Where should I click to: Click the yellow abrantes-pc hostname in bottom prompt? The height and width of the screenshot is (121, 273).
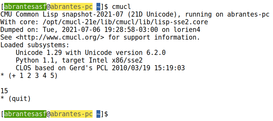point(71,114)
